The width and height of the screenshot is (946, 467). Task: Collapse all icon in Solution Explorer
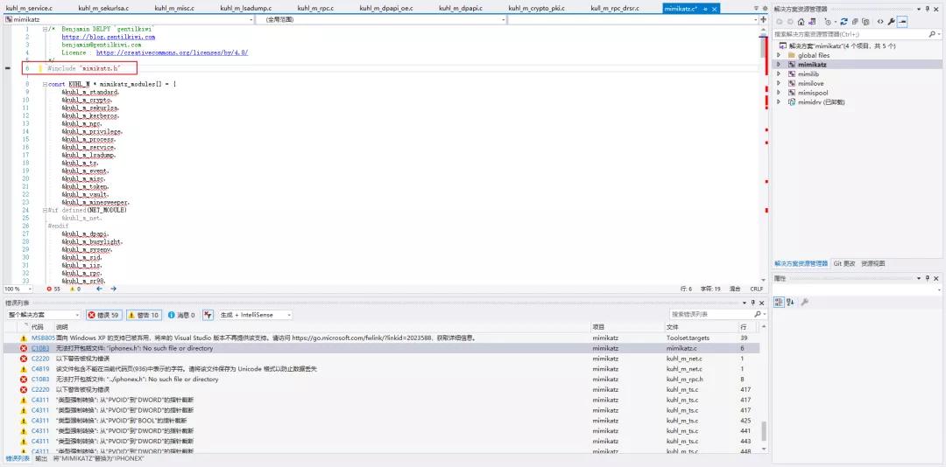point(855,22)
